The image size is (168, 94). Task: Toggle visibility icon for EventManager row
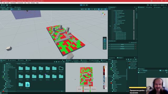point(134,13)
